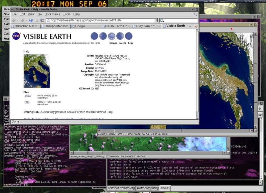This screenshot has height=193, width=266.
Task: Click the 'ev4587_S1999174114639.png' filename in viewer status bar
Action: 112,134
